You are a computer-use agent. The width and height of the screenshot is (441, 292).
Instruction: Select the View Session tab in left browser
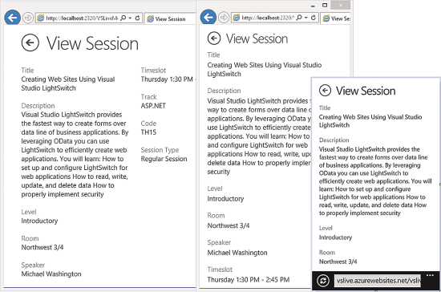click(170, 18)
